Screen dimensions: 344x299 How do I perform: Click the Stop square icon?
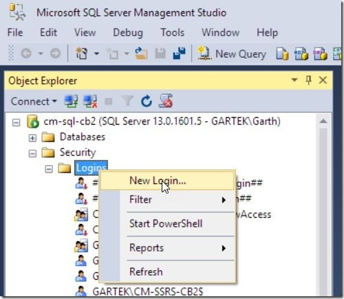pyautogui.click(x=109, y=101)
